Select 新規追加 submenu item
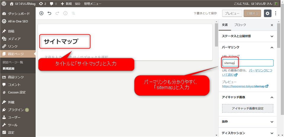 tap(9, 69)
